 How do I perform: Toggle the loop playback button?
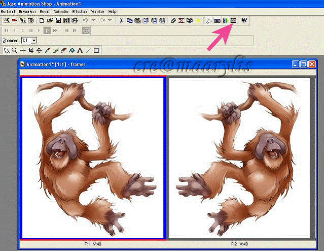86,30
